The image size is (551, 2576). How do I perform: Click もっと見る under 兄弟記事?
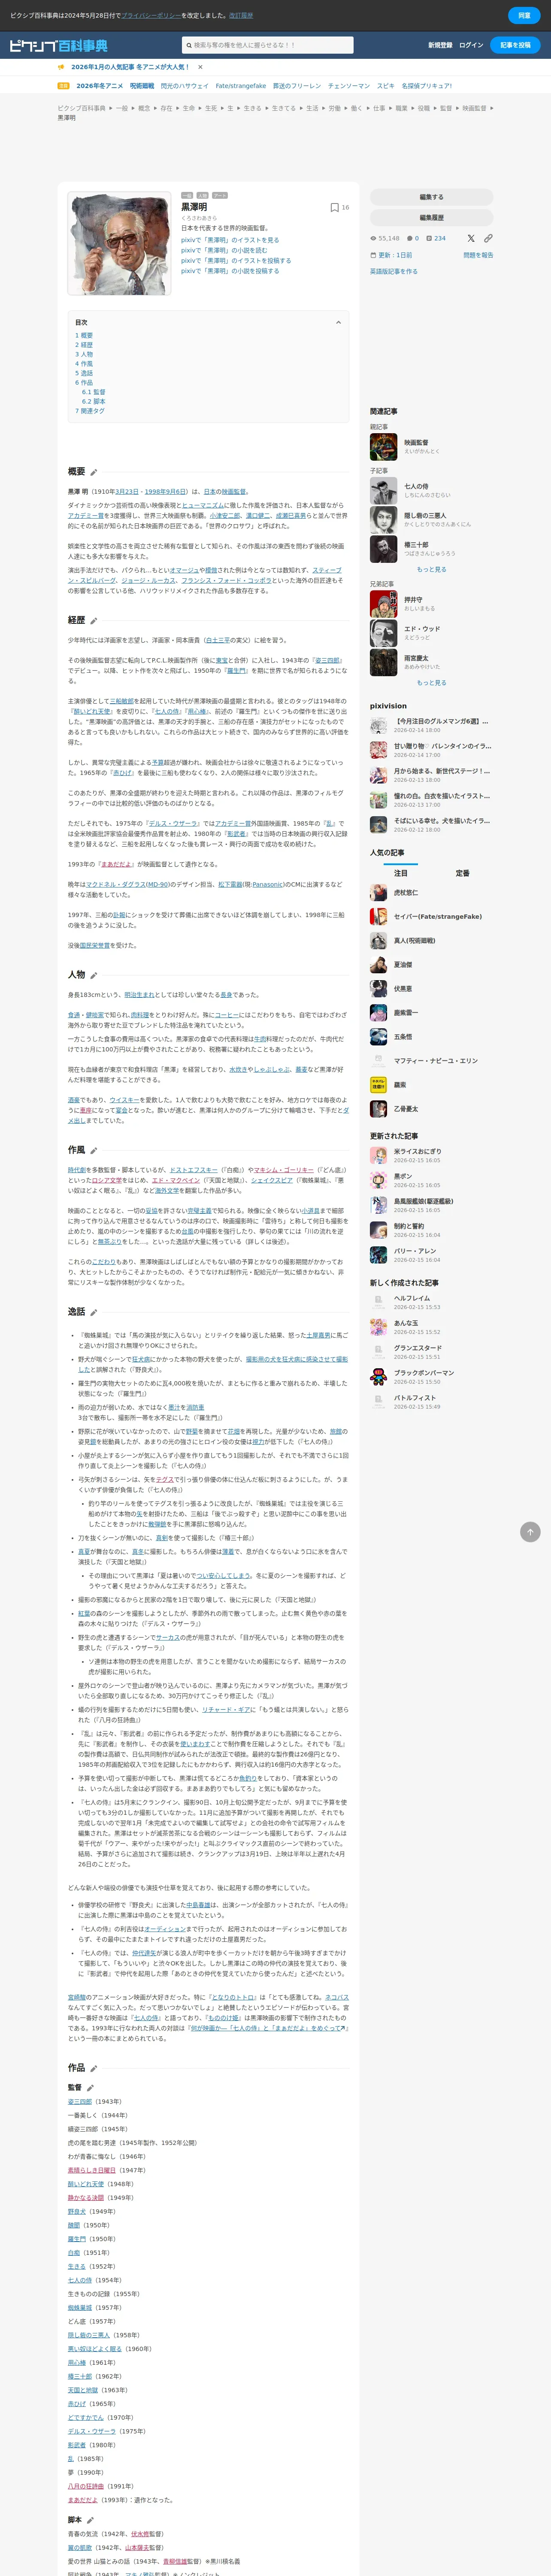[x=432, y=683]
